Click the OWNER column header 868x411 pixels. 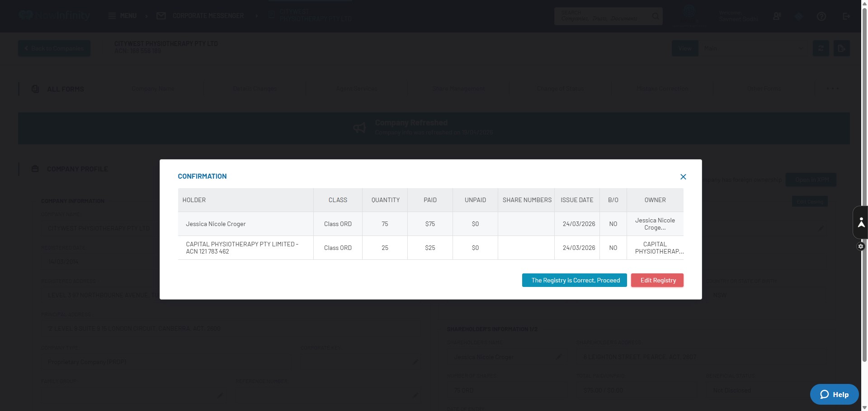click(x=655, y=200)
